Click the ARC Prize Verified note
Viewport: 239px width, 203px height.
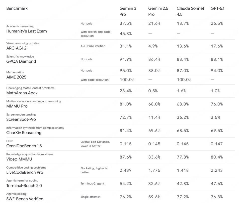[x=93, y=46]
